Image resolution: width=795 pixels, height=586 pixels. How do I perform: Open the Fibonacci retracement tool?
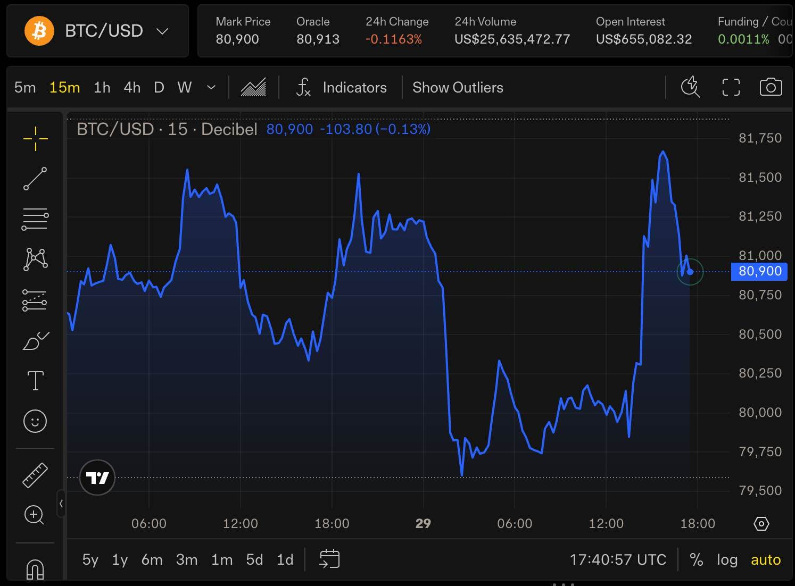pos(35,219)
